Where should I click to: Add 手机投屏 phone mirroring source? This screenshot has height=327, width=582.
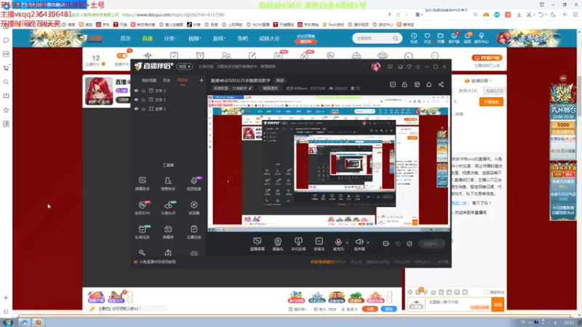[x=298, y=244]
